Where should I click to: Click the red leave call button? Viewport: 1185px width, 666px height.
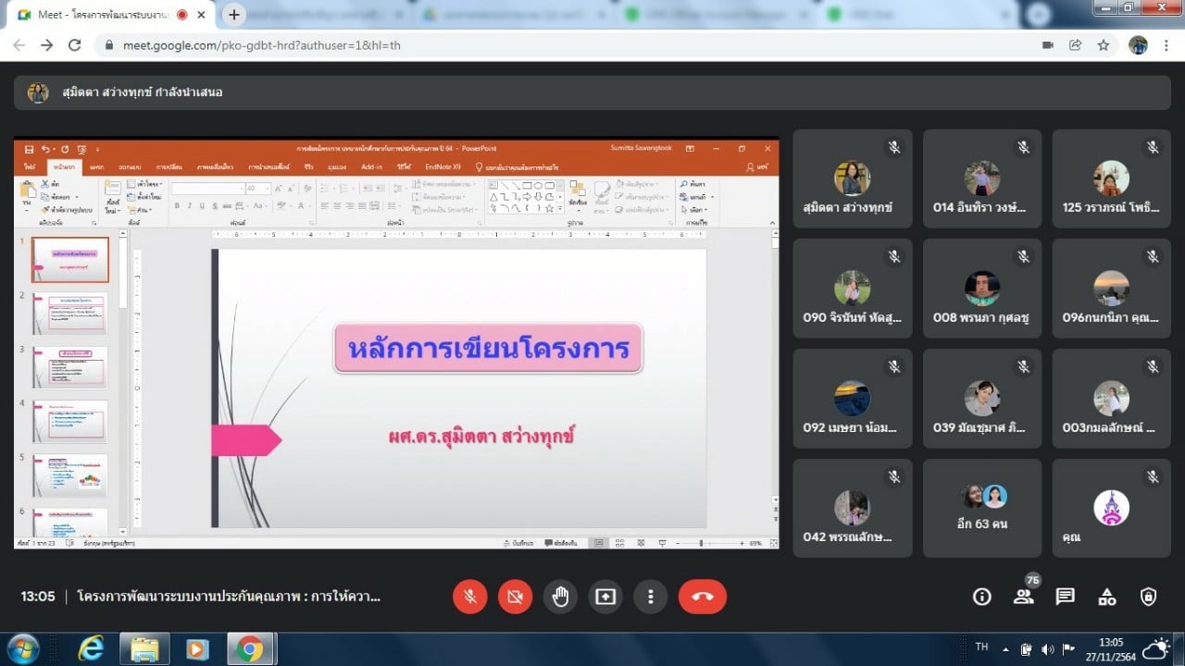tap(702, 597)
